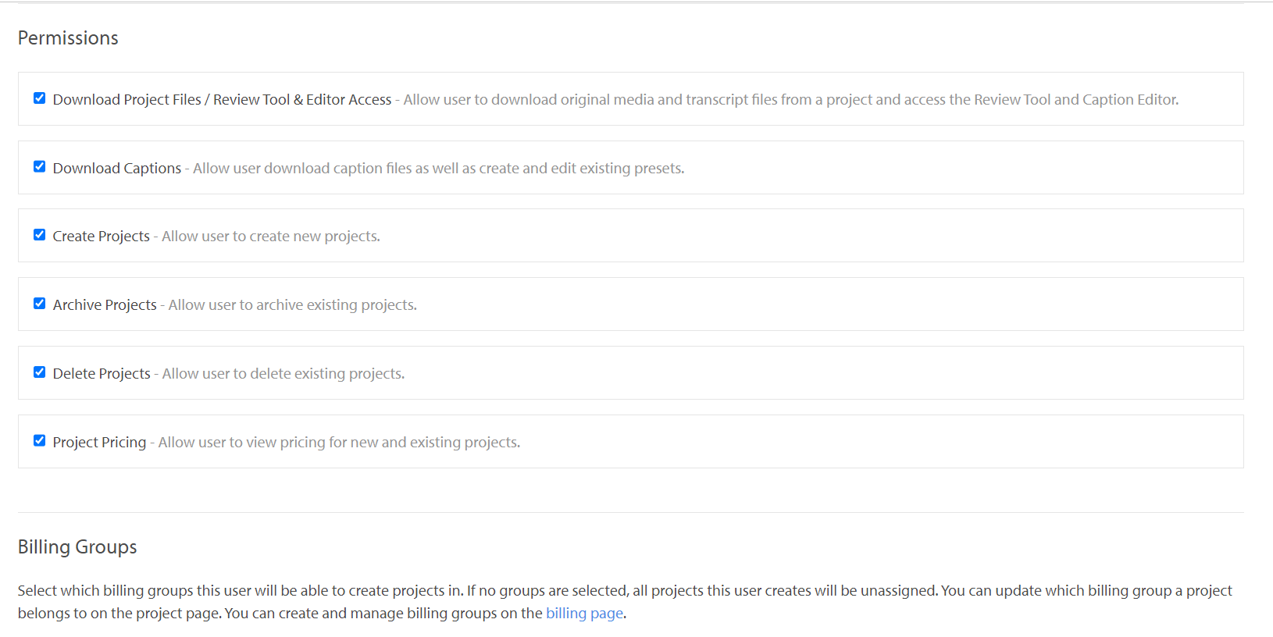
Task: Click the 'Download Captions' label text
Action: [117, 169]
